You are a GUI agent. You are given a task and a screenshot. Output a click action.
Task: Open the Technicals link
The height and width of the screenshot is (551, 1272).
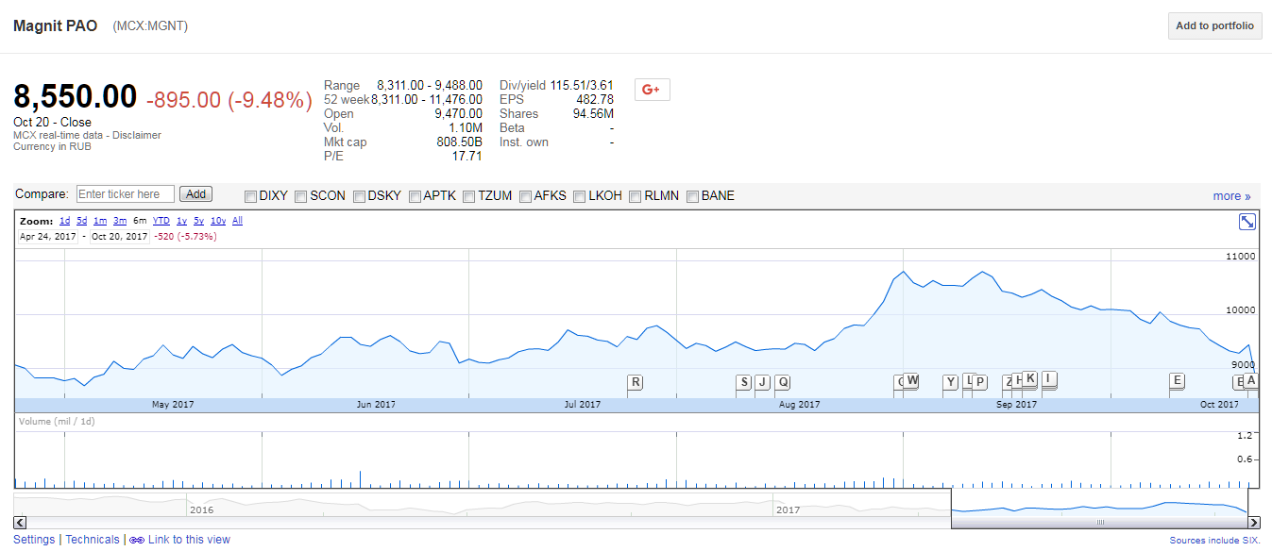[93, 540]
